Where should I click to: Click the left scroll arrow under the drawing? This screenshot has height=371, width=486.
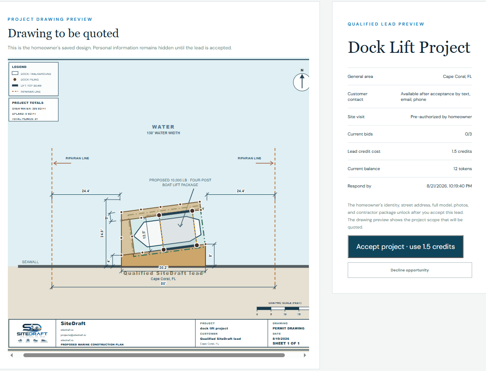[x=11, y=355]
